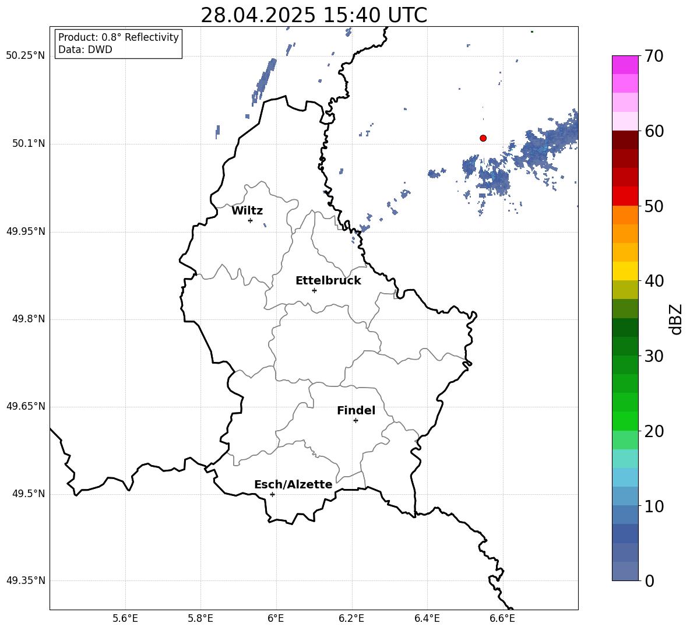Screen dimensions: 690x630
Task: Click the colorbar tick label 50
Action: (x=654, y=206)
